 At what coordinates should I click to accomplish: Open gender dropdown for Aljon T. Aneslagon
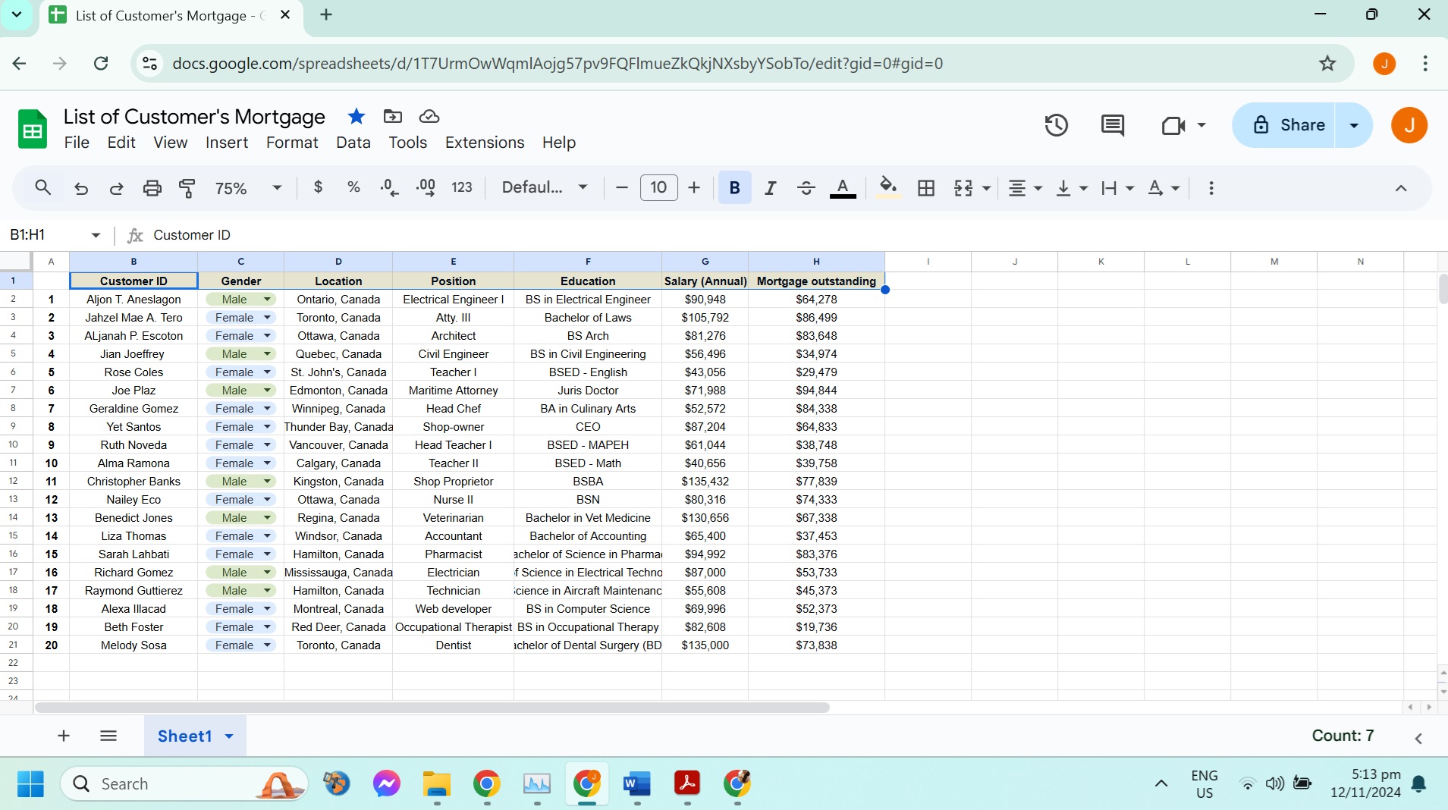(267, 300)
